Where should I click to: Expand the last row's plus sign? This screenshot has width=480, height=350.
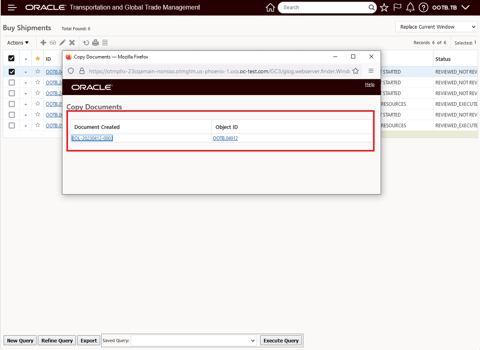[26, 126]
